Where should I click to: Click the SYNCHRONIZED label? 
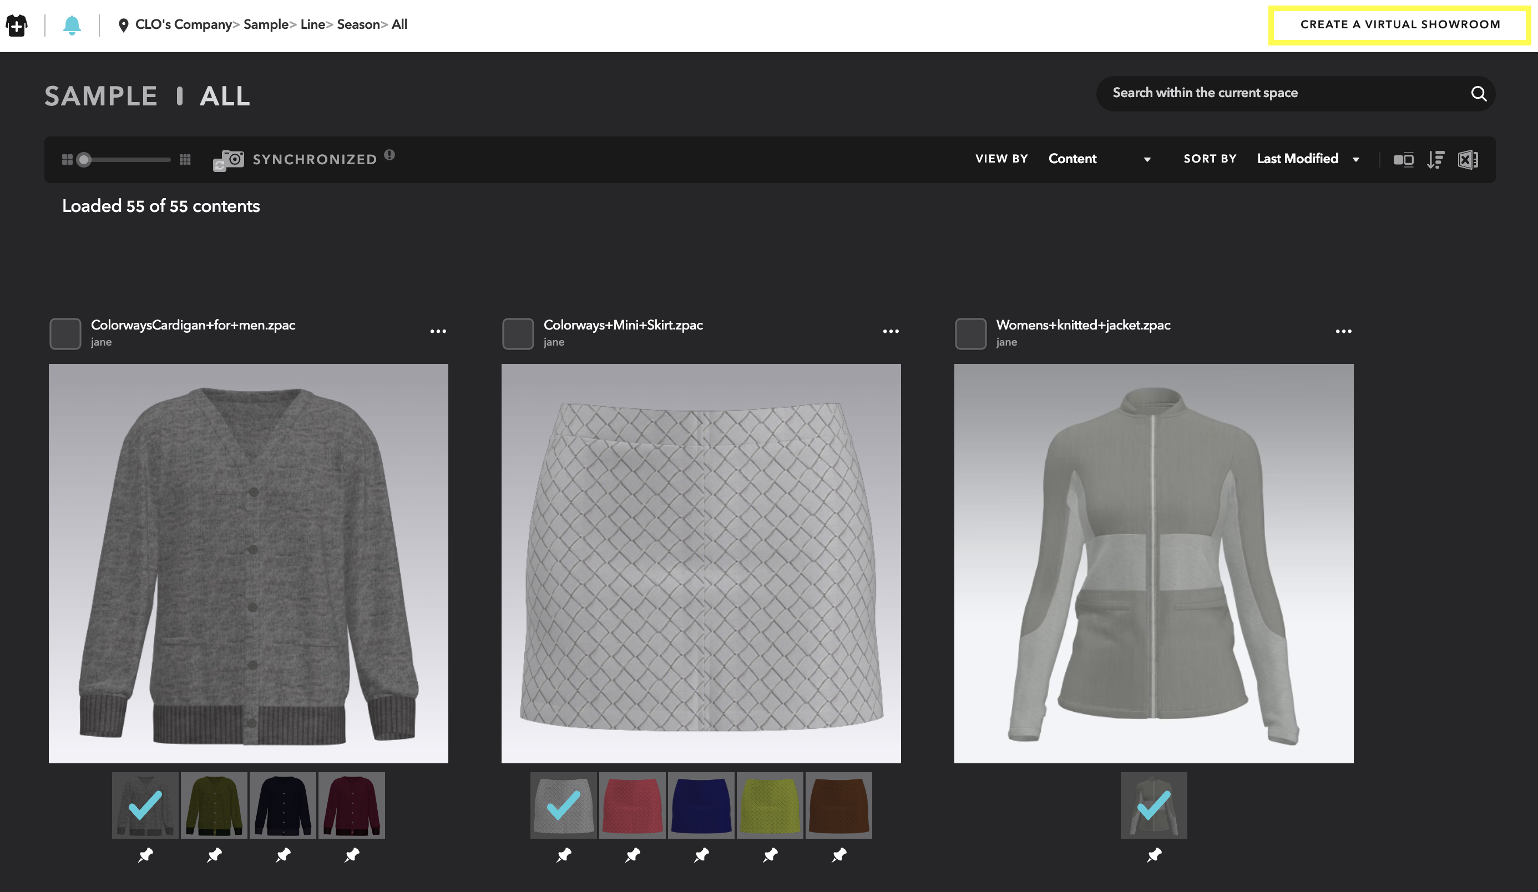(x=315, y=160)
